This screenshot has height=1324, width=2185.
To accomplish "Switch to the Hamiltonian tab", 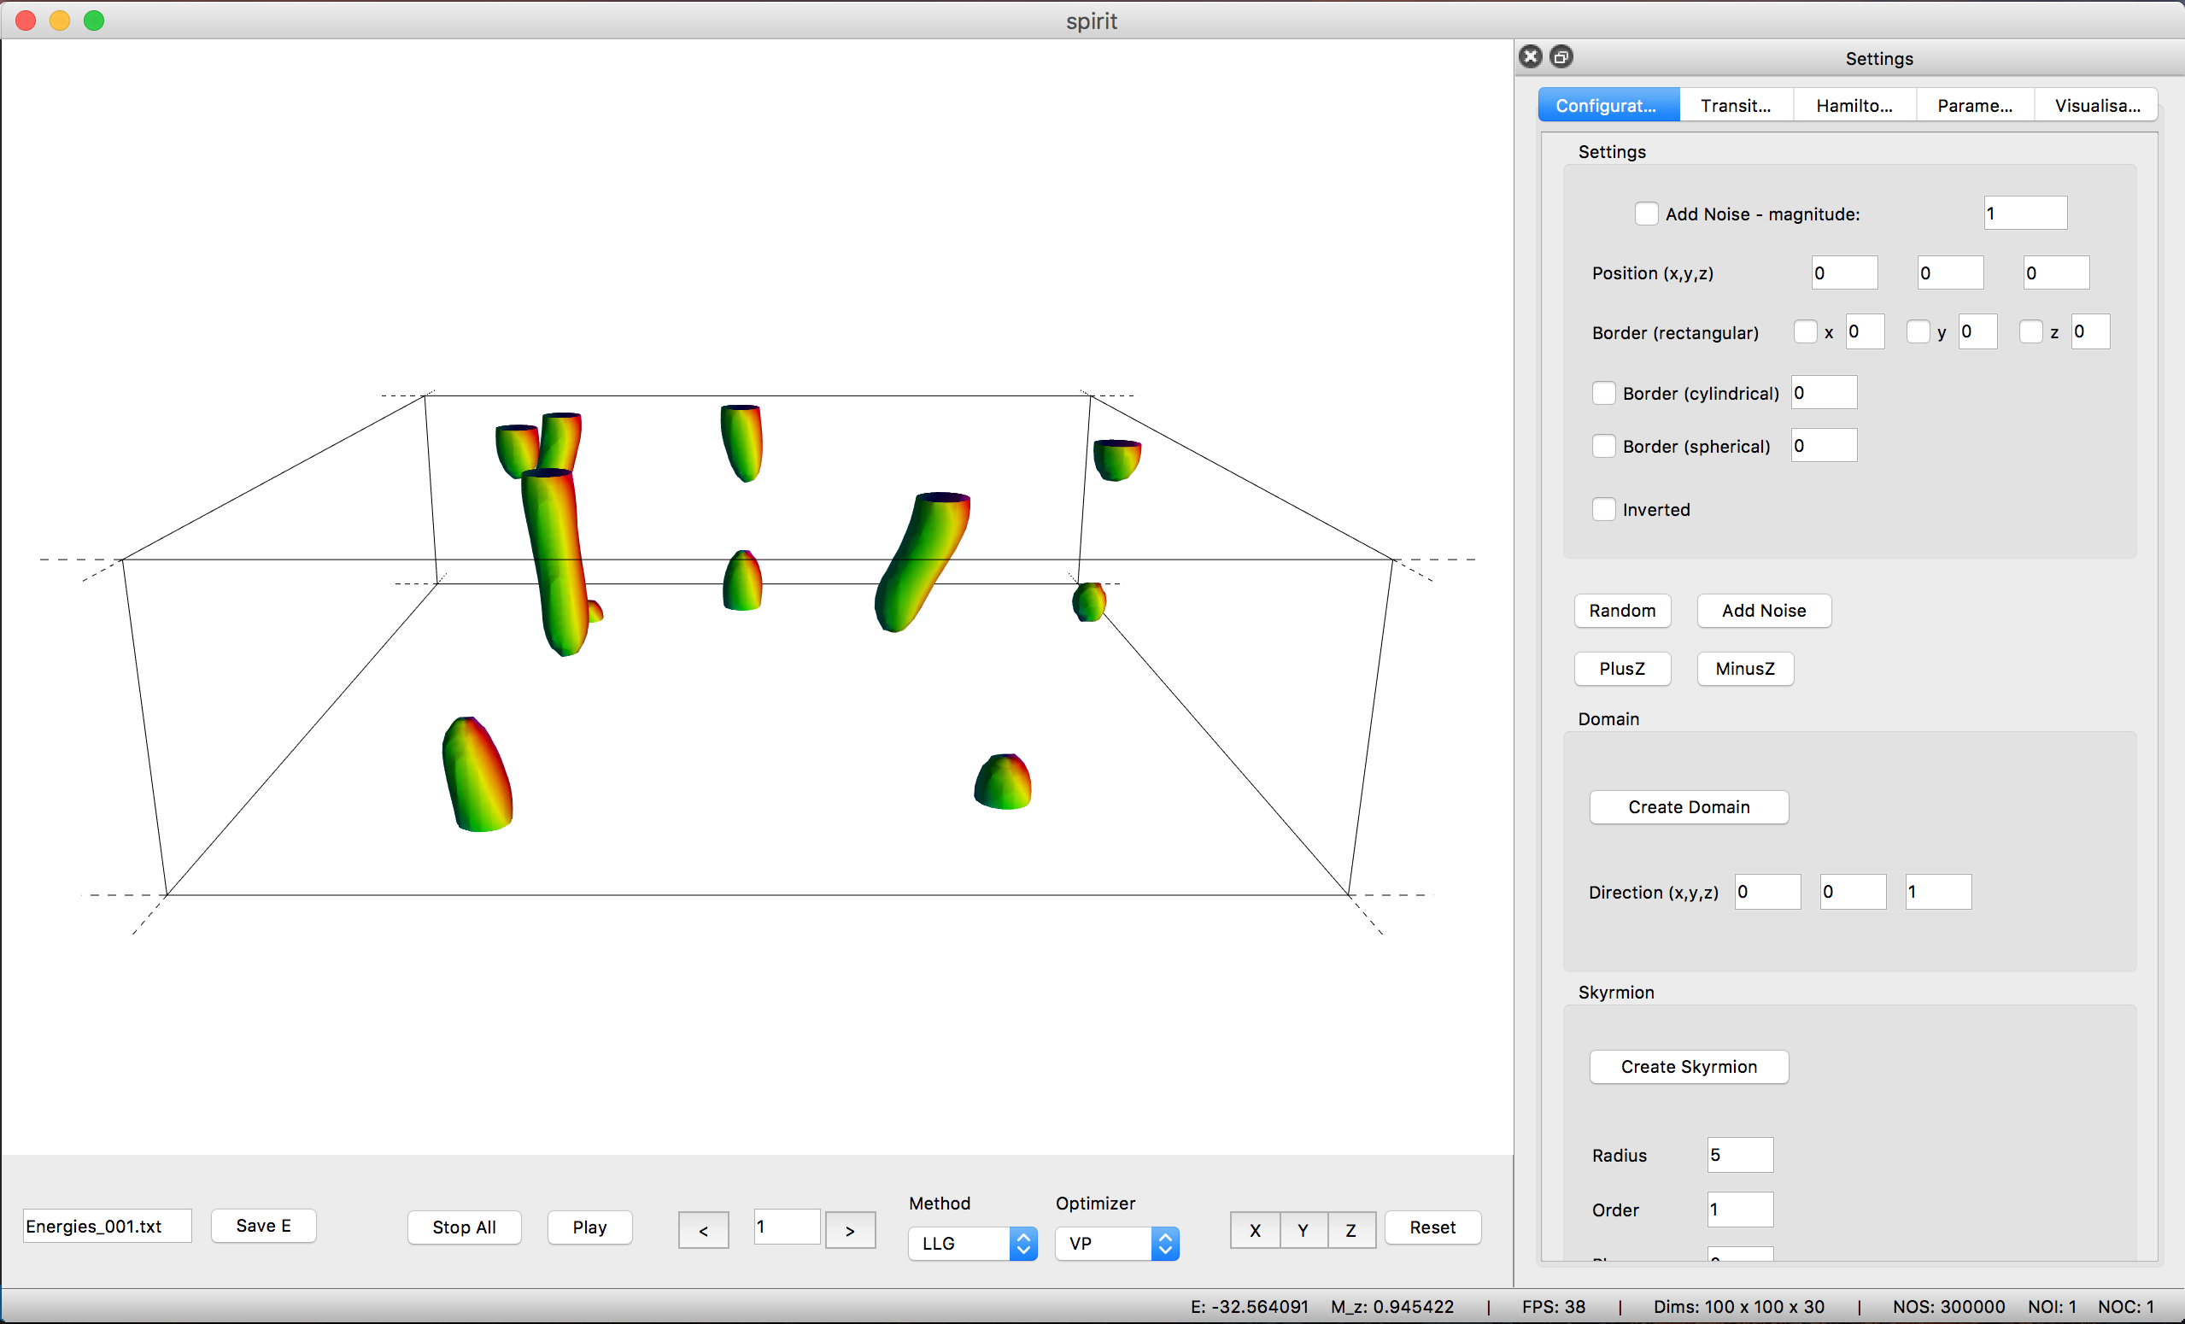I will pyautogui.click(x=1854, y=106).
